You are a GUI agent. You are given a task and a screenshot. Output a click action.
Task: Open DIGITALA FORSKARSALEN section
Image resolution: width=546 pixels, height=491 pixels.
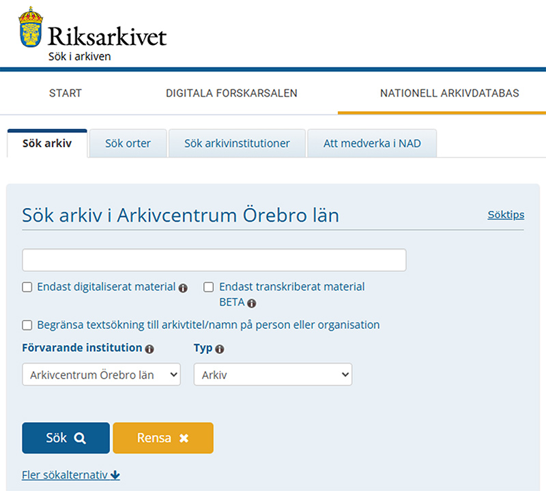[x=231, y=93]
